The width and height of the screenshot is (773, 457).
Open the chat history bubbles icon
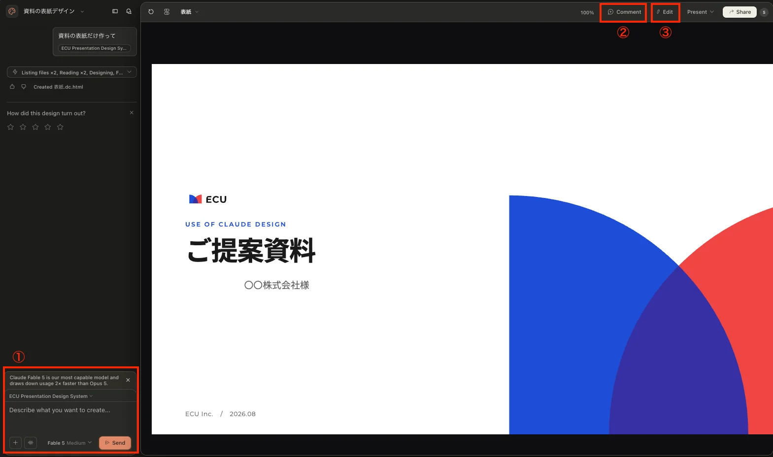pos(129,11)
